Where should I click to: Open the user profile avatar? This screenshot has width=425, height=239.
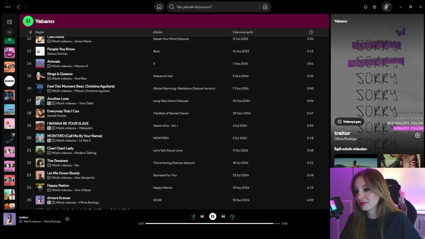386,7
